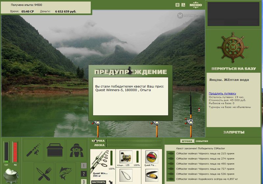
Task: Click 'Осталось путевки: 19 час.' text
Action: click(227, 97)
